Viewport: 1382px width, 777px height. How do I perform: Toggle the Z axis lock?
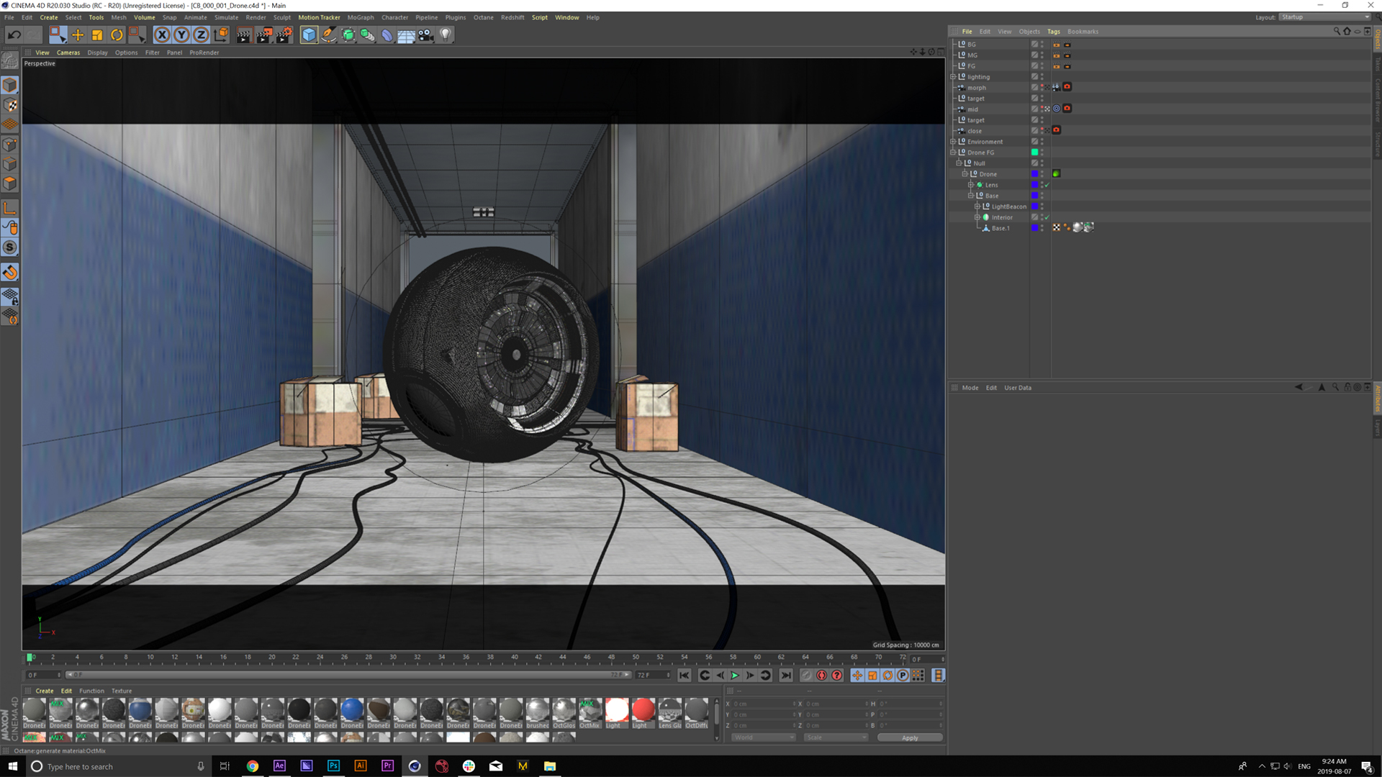(201, 35)
